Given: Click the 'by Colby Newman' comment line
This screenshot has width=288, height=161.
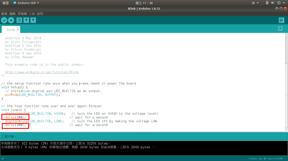Looking at the screenshot, I should [19, 57].
